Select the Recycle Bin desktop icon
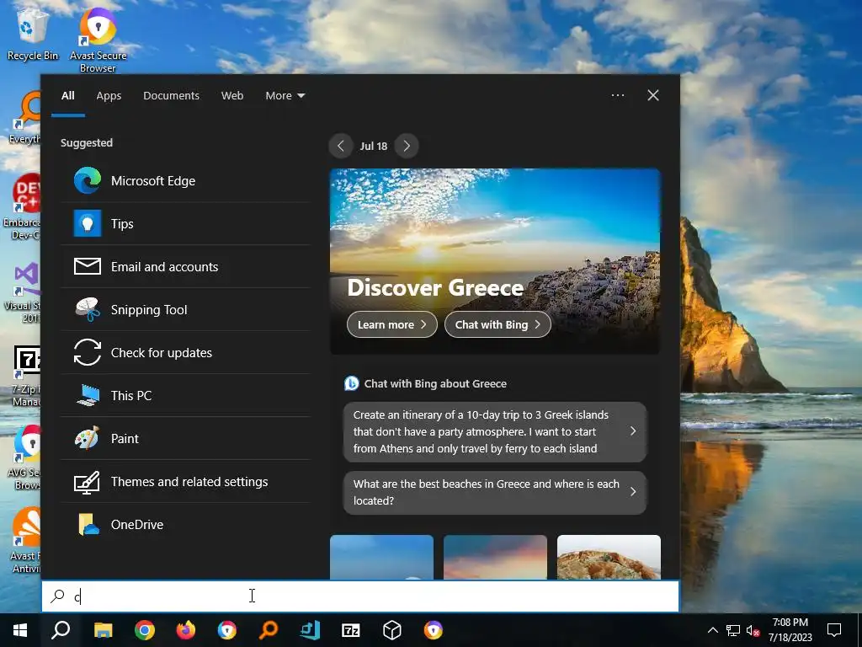The height and width of the screenshot is (647, 862). [33, 33]
